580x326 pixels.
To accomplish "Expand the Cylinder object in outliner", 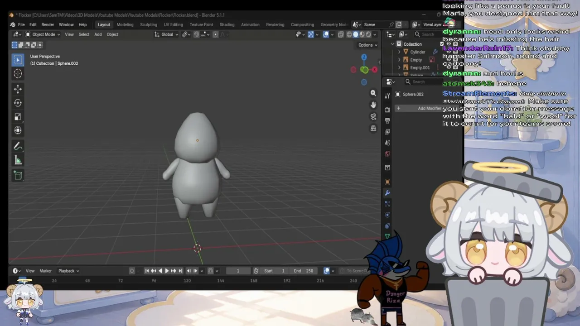I will pos(399,52).
